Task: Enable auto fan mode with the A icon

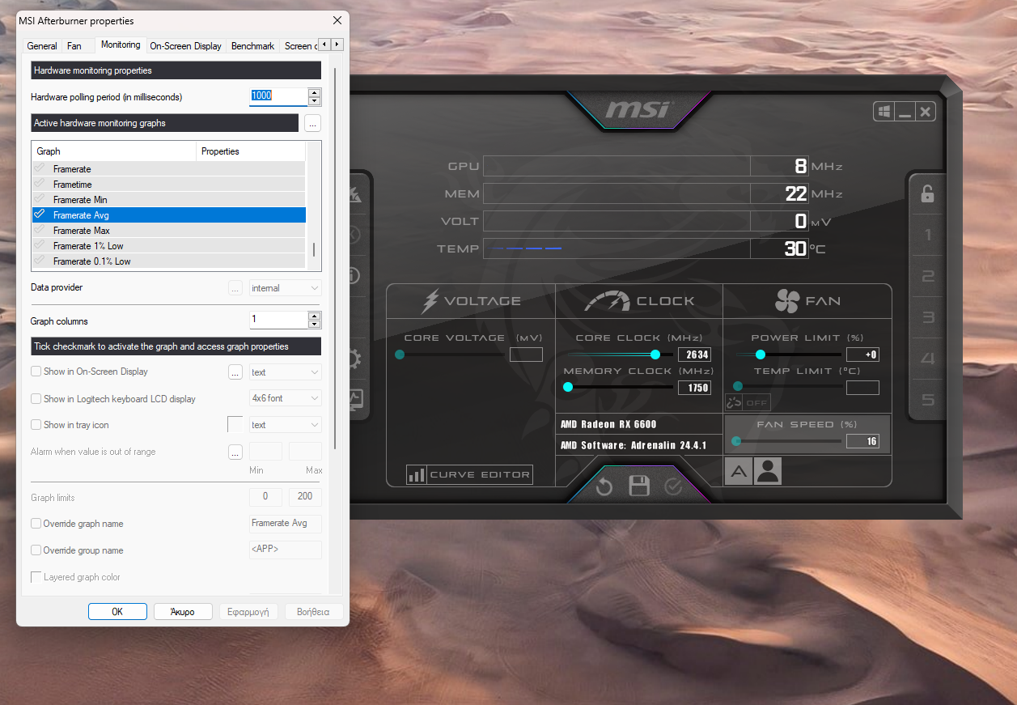Action: (x=739, y=471)
